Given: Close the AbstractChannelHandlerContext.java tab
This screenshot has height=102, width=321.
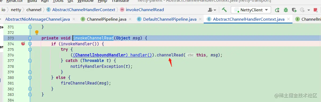Looking at the screenshot, I should [x=288, y=19].
